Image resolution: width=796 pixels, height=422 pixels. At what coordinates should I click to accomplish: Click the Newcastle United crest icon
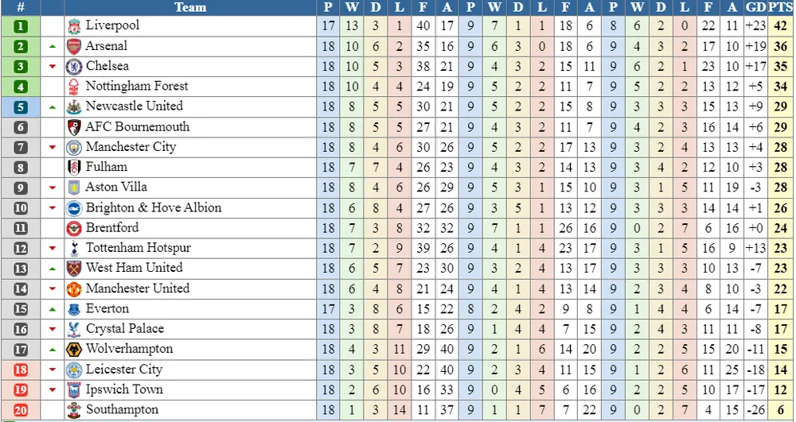74,106
